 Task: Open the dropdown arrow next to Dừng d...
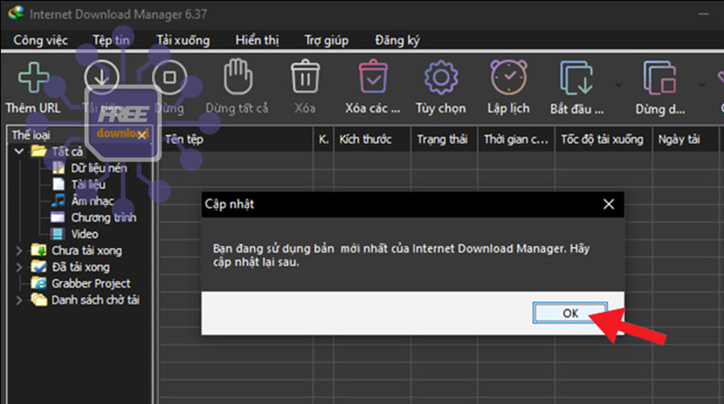(x=701, y=85)
